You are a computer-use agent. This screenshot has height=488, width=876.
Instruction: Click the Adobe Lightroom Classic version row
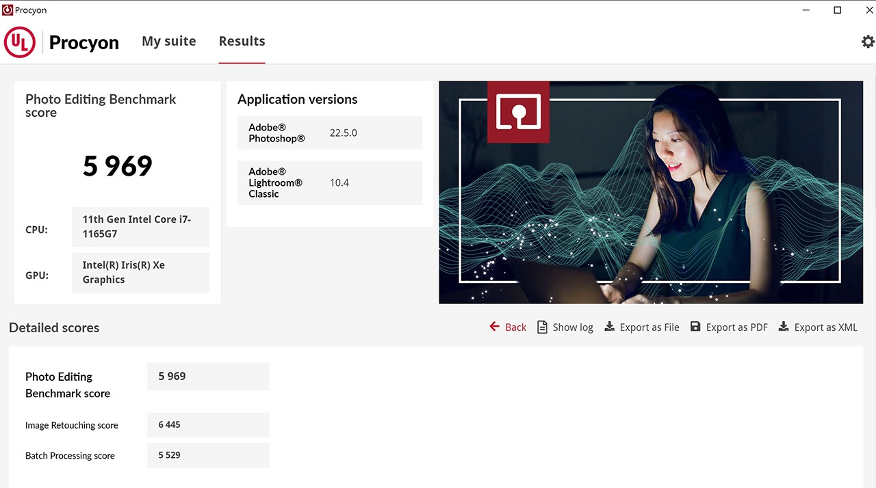[330, 182]
